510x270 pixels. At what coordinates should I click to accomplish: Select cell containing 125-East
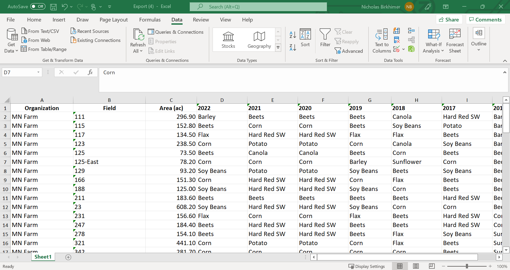point(109,162)
